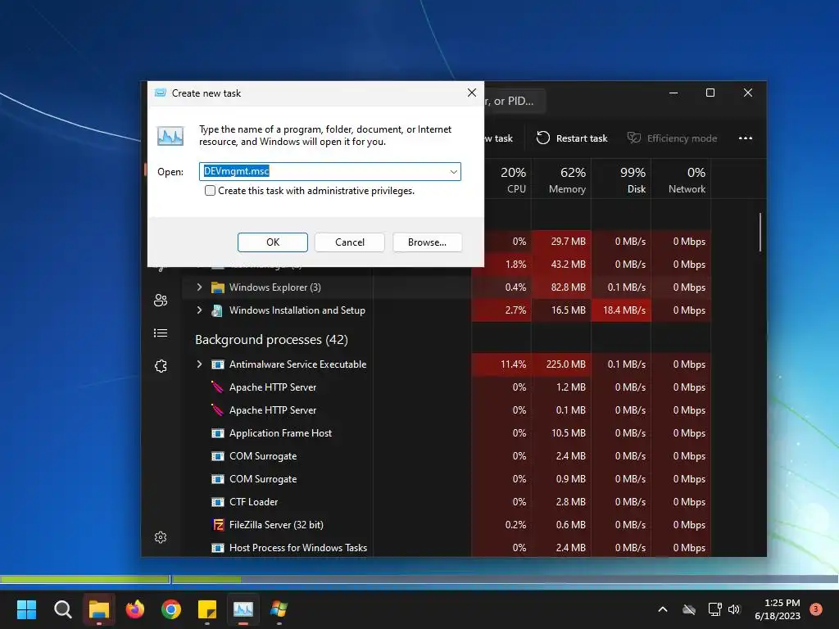Viewport: 839px width, 629px height.
Task: Click the Windows Explorer folder icon in list
Action: [x=217, y=287]
